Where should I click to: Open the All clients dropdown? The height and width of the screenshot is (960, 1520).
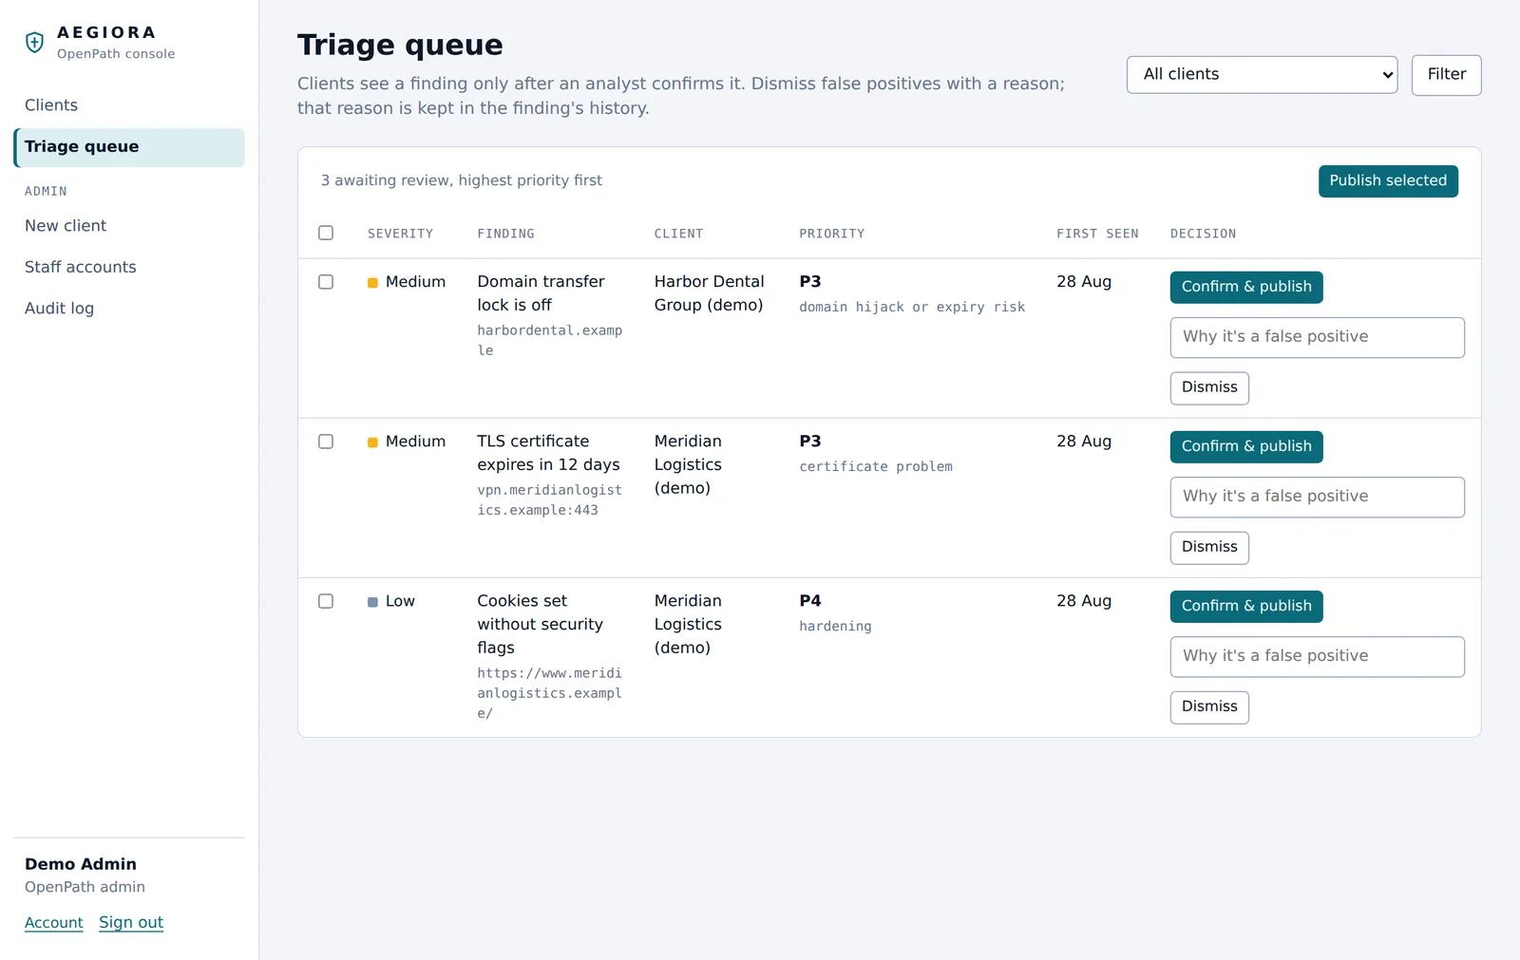1262,75
